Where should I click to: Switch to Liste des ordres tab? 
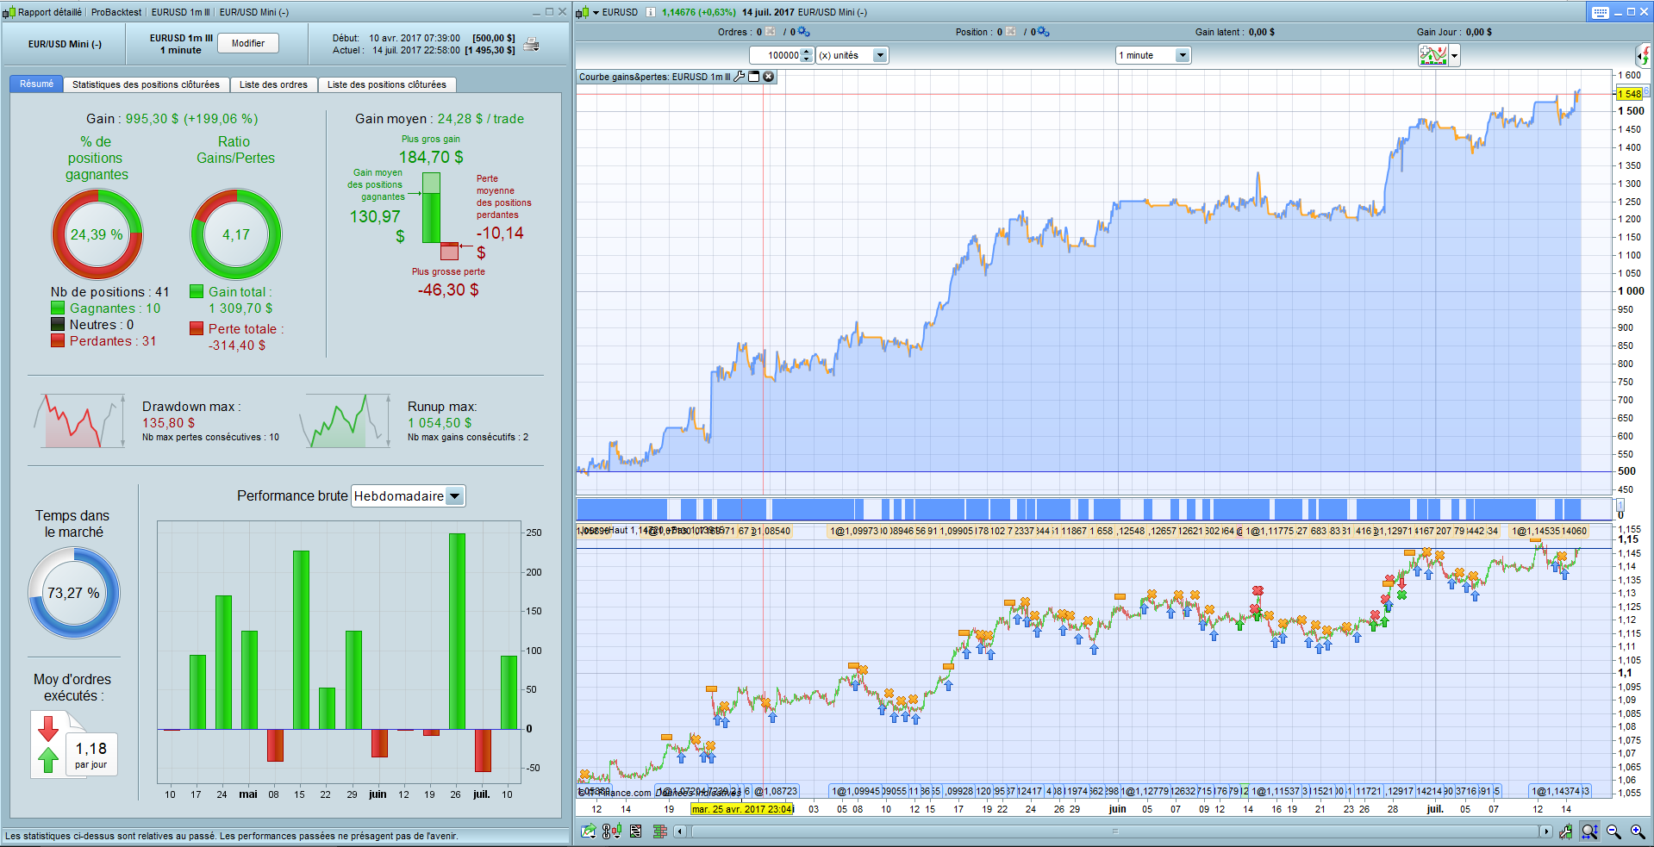[273, 84]
